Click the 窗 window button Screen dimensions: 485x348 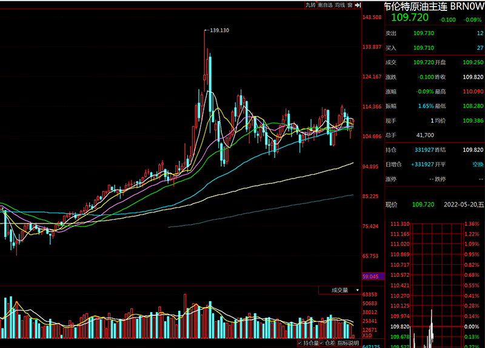point(349,5)
